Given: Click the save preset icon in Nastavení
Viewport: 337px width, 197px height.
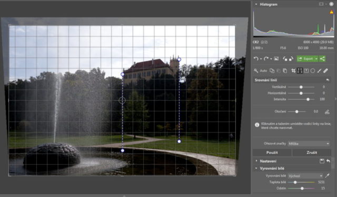Looking at the screenshot, I should [322, 161].
